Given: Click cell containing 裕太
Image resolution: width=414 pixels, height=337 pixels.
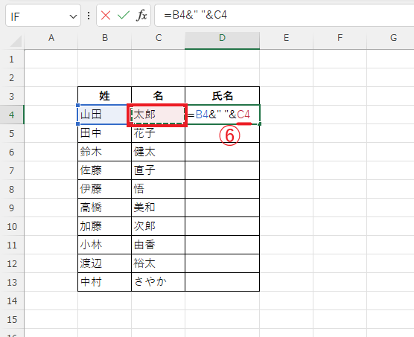Looking at the screenshot, I should (x=159, y=263).
